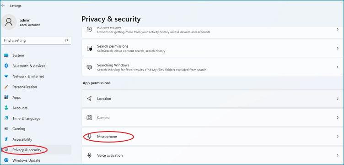
Task: Click the Local Account label
Action: point(30,25)
